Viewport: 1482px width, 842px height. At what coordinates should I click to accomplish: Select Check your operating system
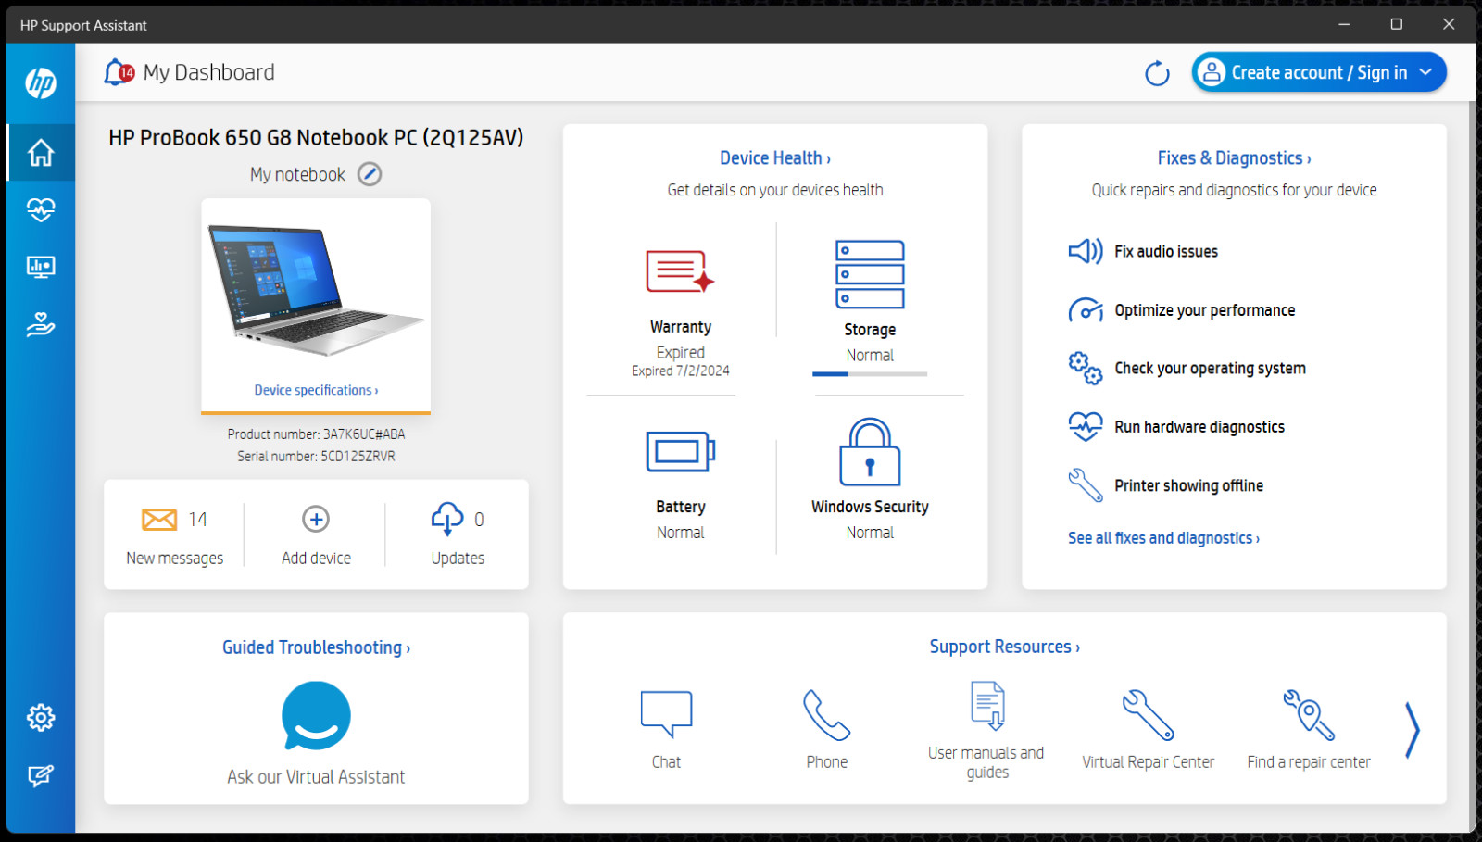point(1210,369)
